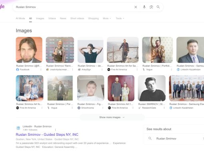204x153 pixels.
Task: Select the All tab
Action: (30, 18)
